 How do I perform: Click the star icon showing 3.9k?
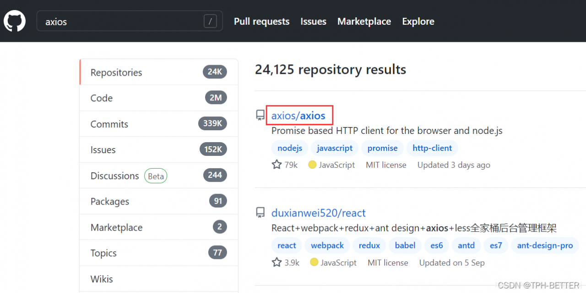277,262
